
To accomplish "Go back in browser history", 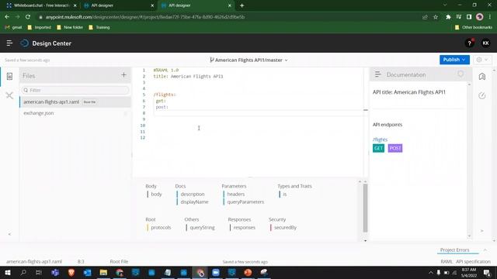I will (7, 17).
